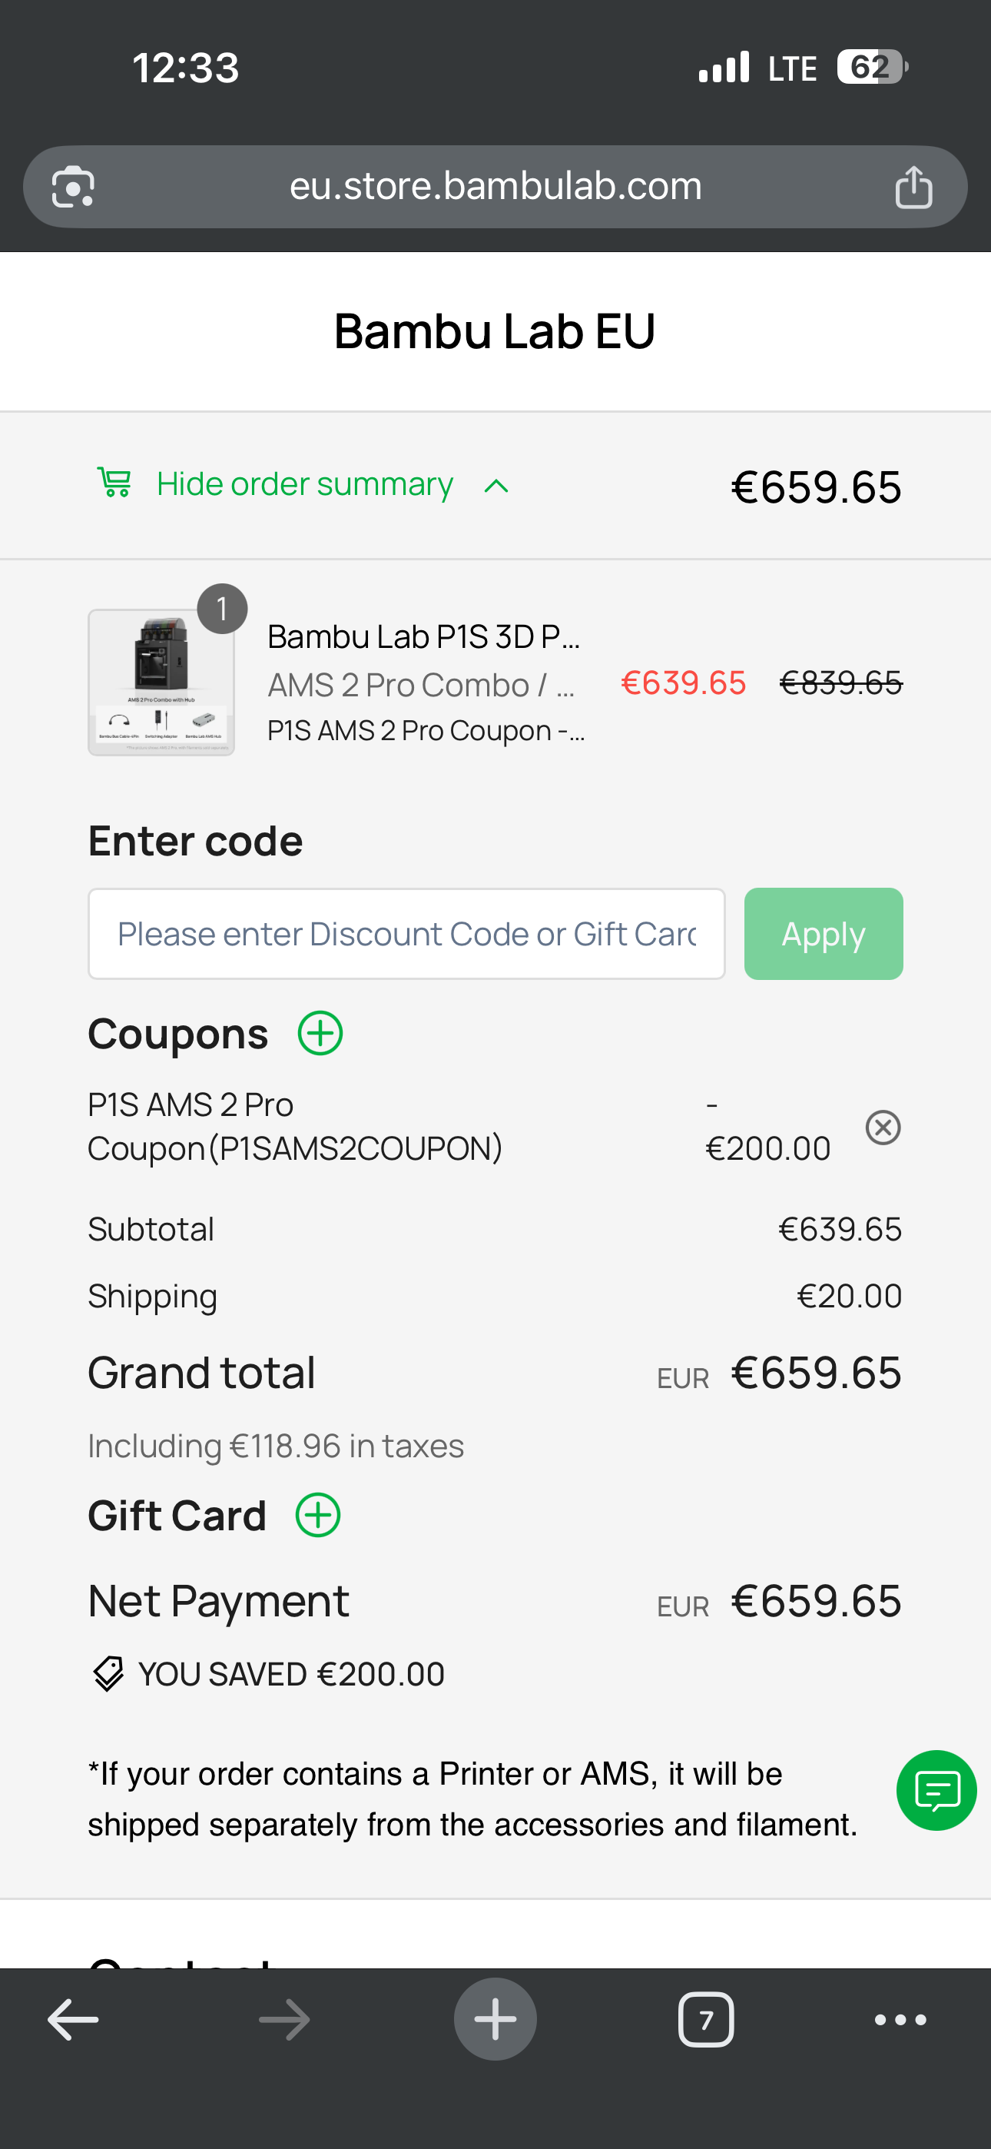Tap the forward navigation arrow

[x=284, y=2020]
